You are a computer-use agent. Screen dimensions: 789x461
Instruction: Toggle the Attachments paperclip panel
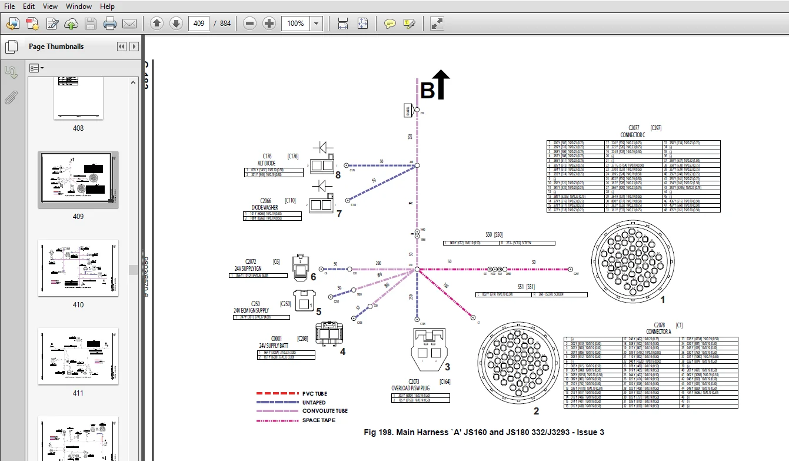pyautogui.click(x=11, y=98)
